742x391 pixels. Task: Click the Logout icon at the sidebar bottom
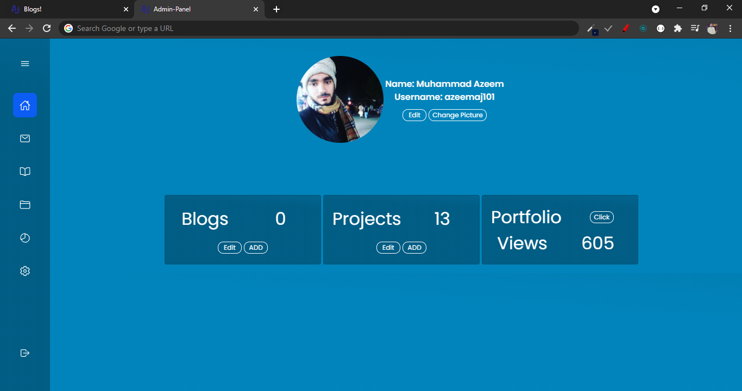tap(25, 353)
